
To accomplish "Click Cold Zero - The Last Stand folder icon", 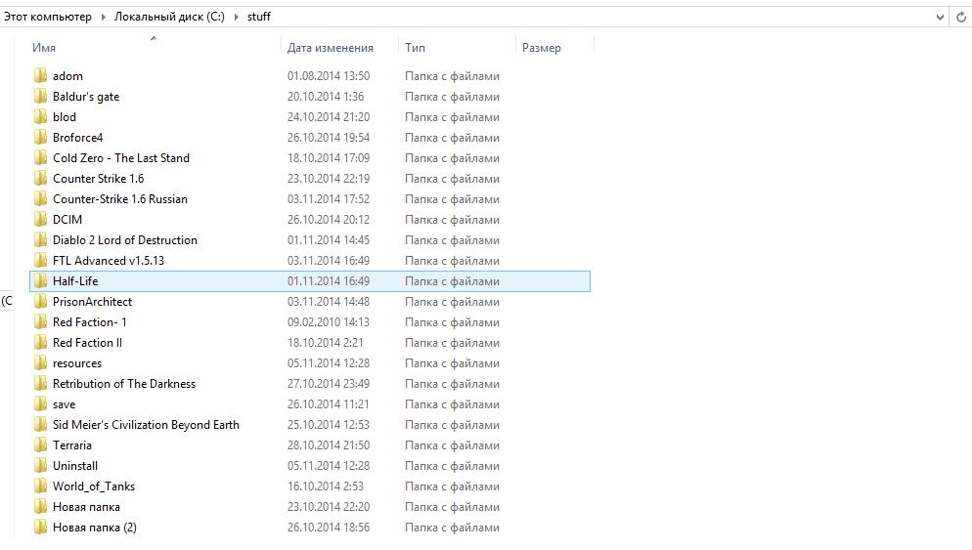I will [40, 158].
